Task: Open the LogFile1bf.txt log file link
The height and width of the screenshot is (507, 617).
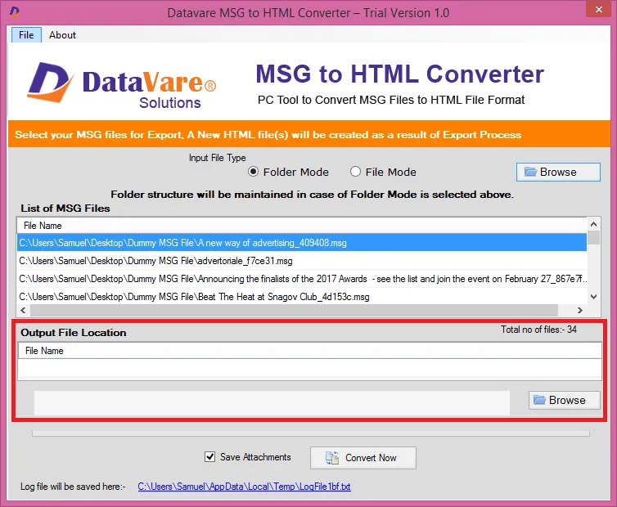Action: (x=244, y=487)
